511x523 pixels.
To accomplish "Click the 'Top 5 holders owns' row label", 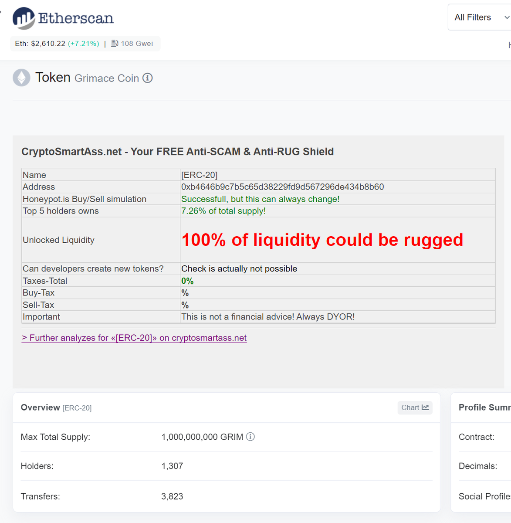I will (x=61, y=211).
